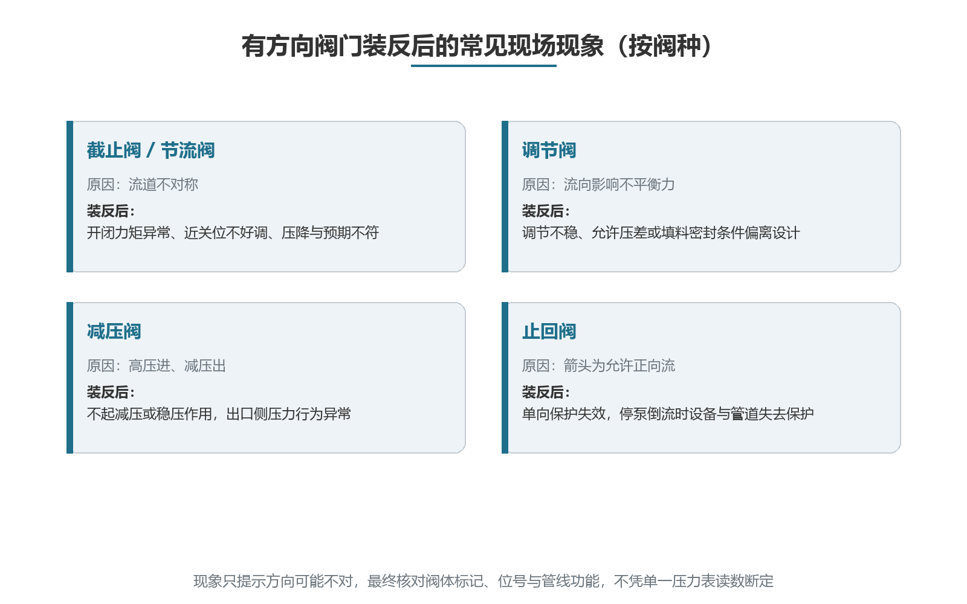
Task: Click the 止回阀 card heading
Action: (x=549, y=332)
